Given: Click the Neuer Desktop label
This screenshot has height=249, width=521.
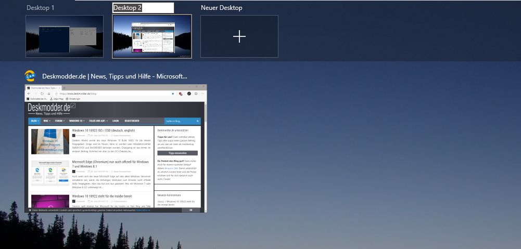Looking at the screenshot, I should 221,8.
